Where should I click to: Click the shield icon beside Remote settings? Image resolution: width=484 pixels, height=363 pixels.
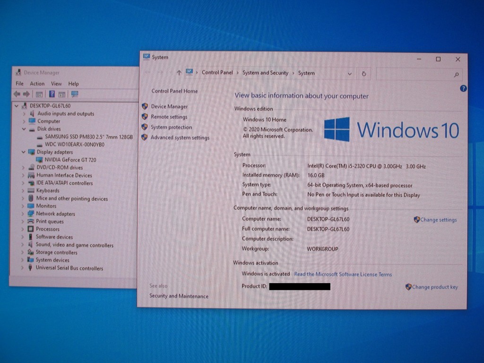click(x=145, y=117)
